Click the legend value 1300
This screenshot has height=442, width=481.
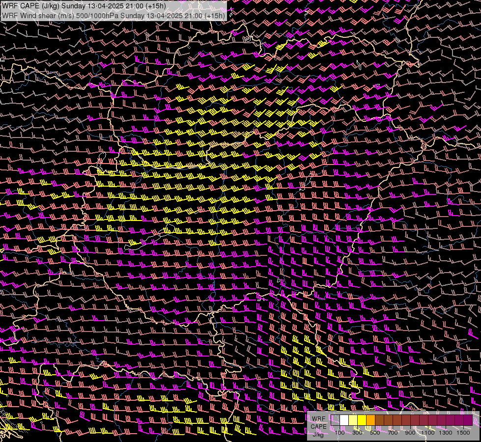coord(446,433)
